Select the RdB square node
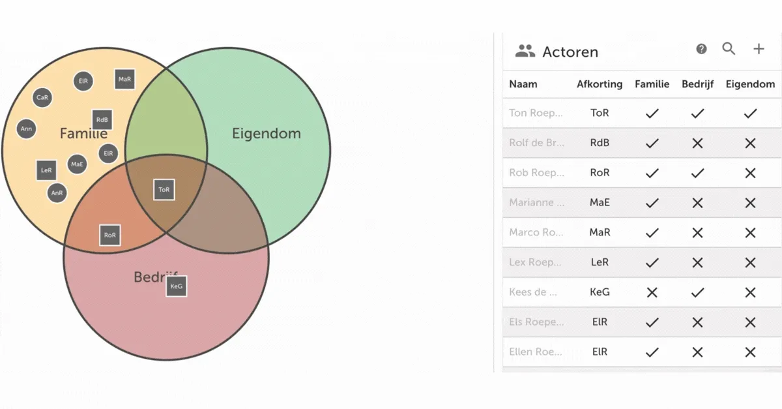This screenshot has height=409, width=782. pyautogui.click(x=102, y=120)
